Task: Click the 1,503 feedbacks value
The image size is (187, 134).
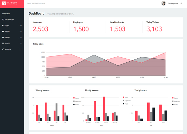Action: pyautogui.click(x=118, y=29)
